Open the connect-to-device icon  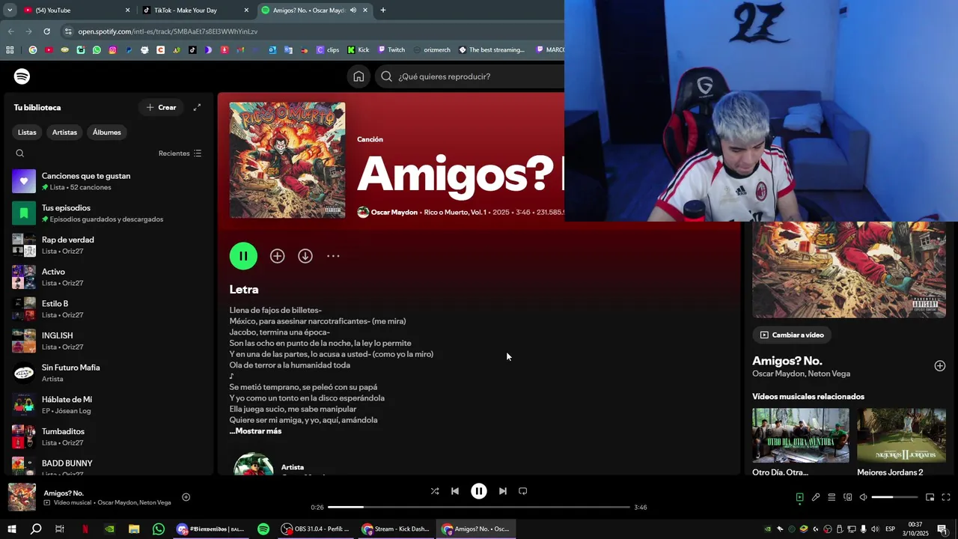point(848,497)
